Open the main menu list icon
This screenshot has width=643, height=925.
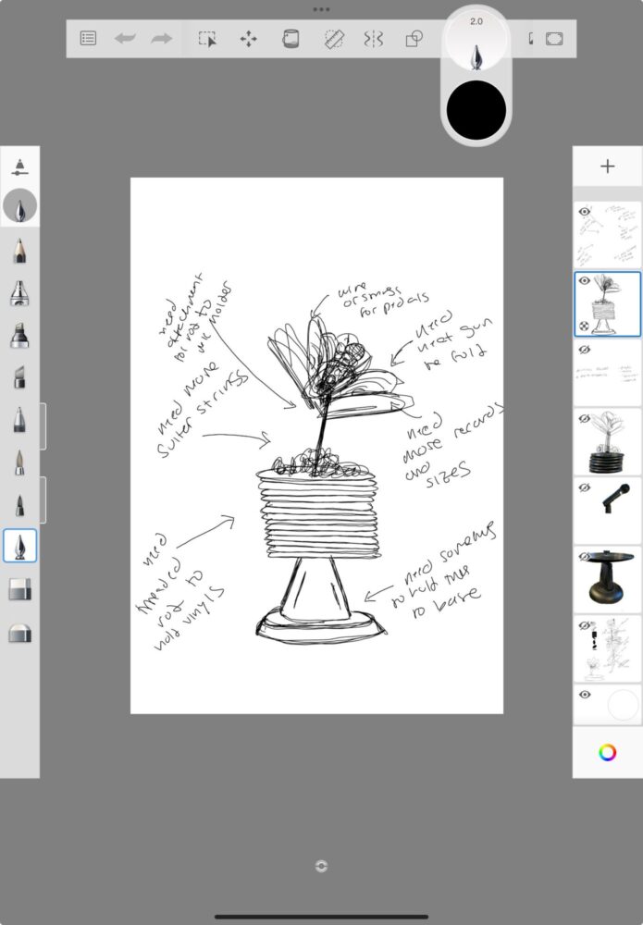click(x=88, y=39)
